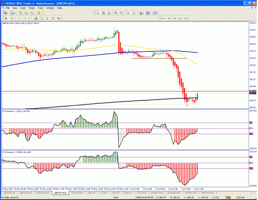
Task: Expand the Profiles dropdown arrow
Action: pyautogui.click(x=14, y=13)
